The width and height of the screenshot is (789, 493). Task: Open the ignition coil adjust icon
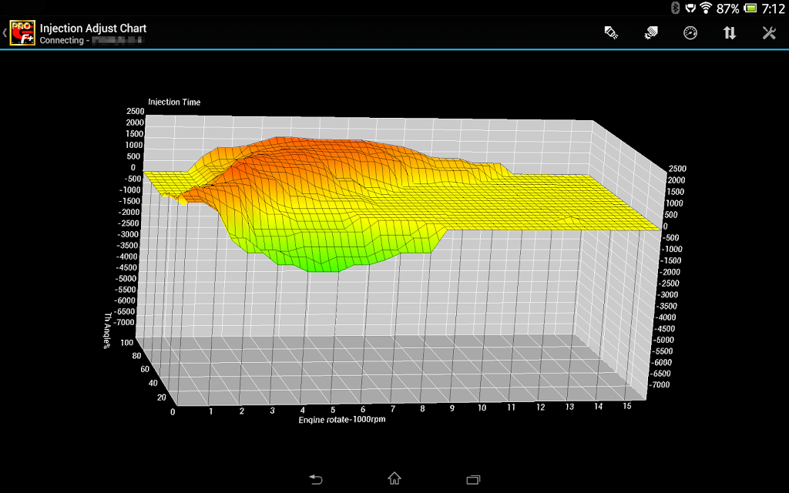pos(650,33)
